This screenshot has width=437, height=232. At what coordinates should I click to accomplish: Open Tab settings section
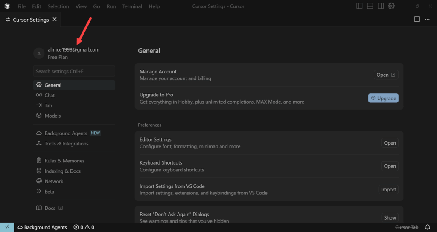[74, 106]
